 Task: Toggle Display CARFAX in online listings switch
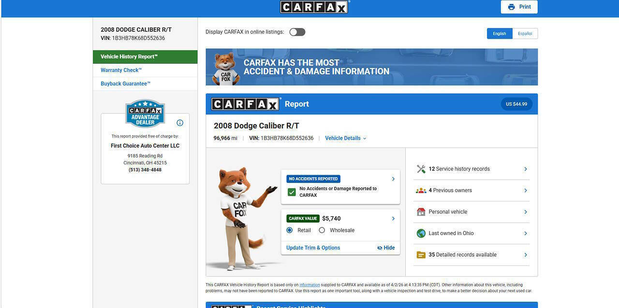[x=297, y=32]
